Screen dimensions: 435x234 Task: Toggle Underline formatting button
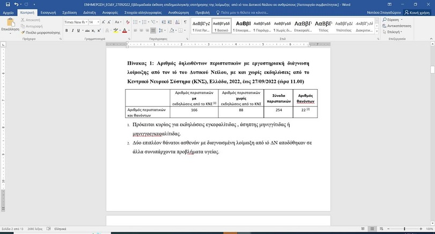pyautogui.click(x=79, y=30)
